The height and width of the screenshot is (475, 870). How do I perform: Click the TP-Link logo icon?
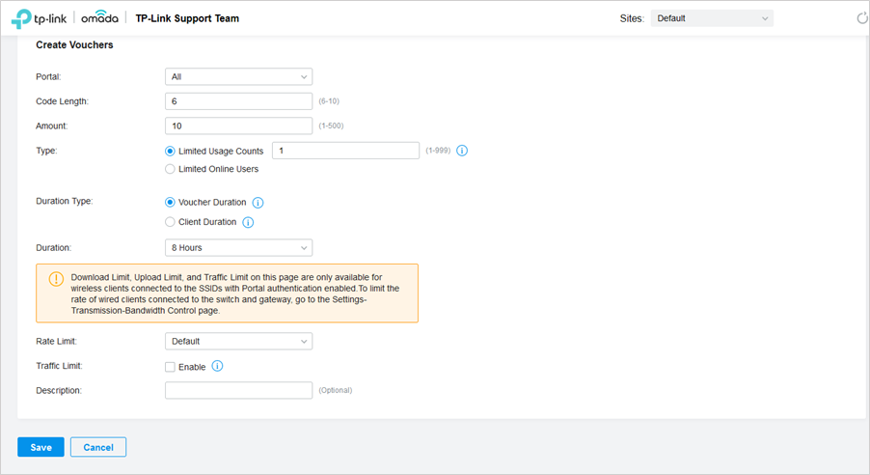click(x=21, y=19)
